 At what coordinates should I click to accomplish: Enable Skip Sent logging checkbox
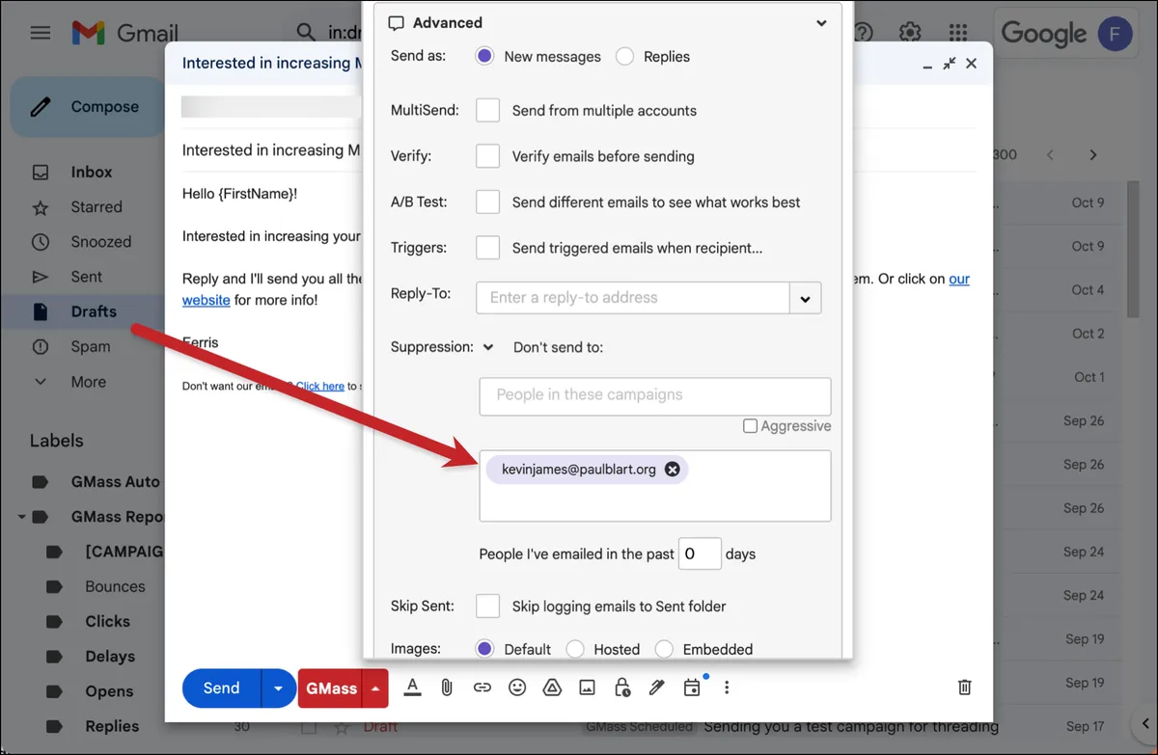pos(488,606)
